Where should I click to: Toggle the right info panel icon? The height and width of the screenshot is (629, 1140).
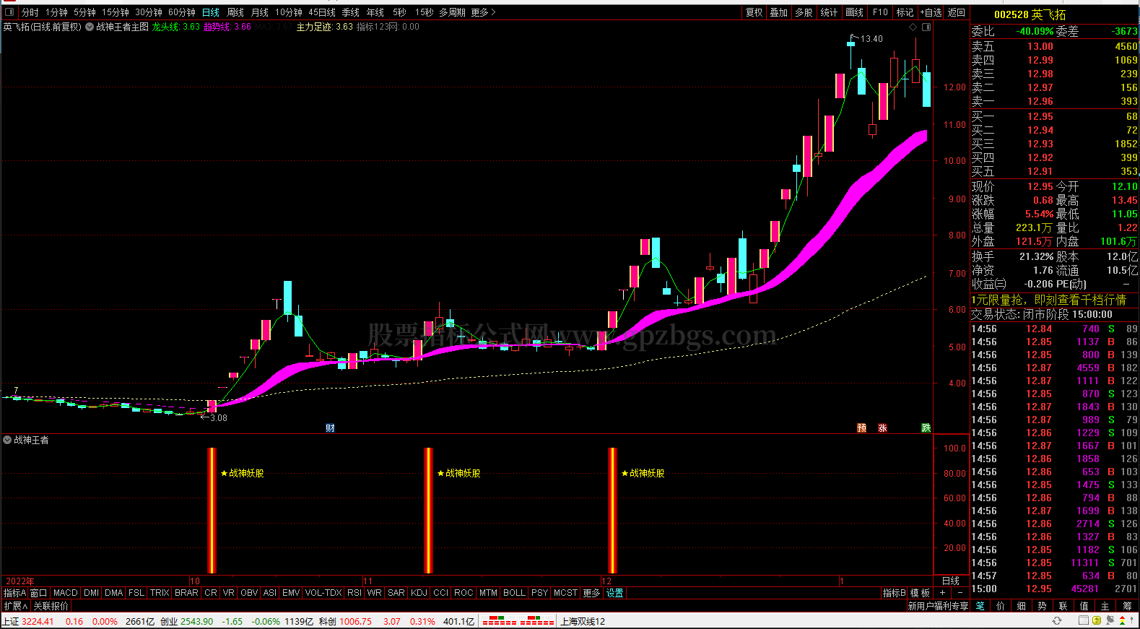point(926,27)
